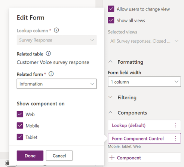Click info icon beside Related table
This screenshot has height=167, width=184.
point(48,54)
